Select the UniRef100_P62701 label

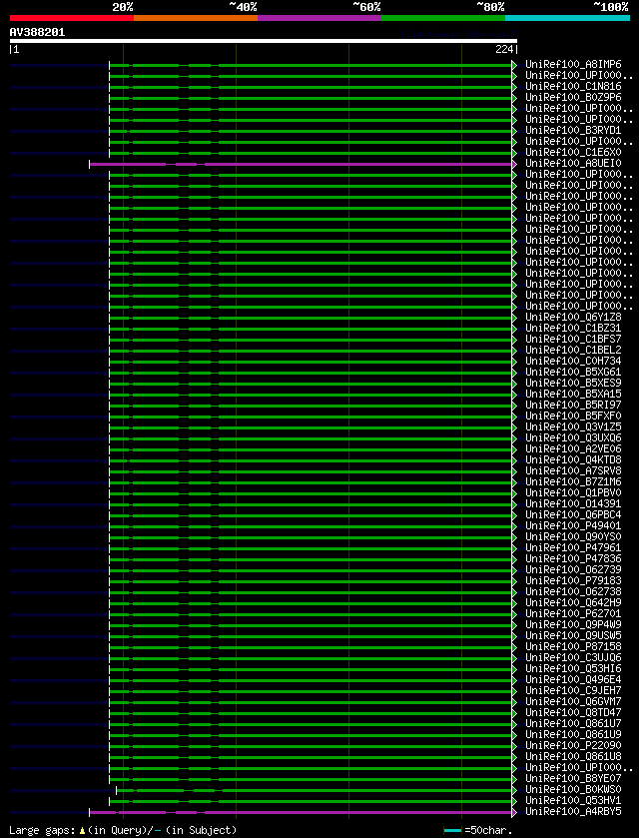point(573,614)
